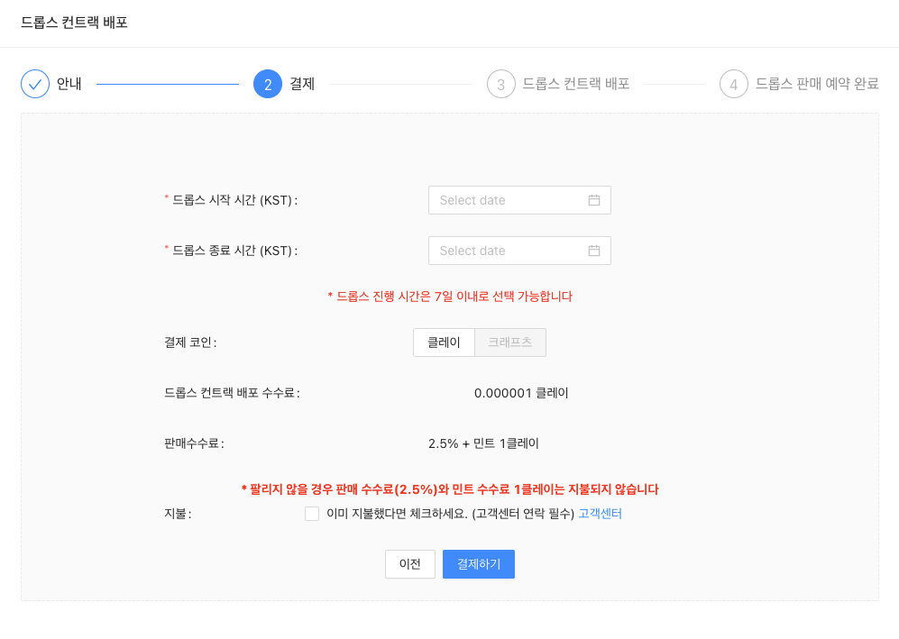Viewport: 899px width, 639px height.
Task: Click the red 팔리지 않을 경우 warning text
Action: (450, 489)
